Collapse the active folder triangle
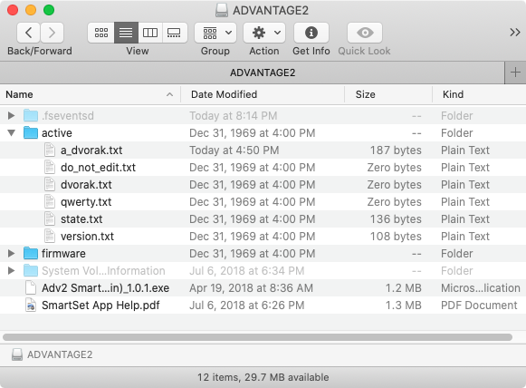 click(x=12, y=133)
